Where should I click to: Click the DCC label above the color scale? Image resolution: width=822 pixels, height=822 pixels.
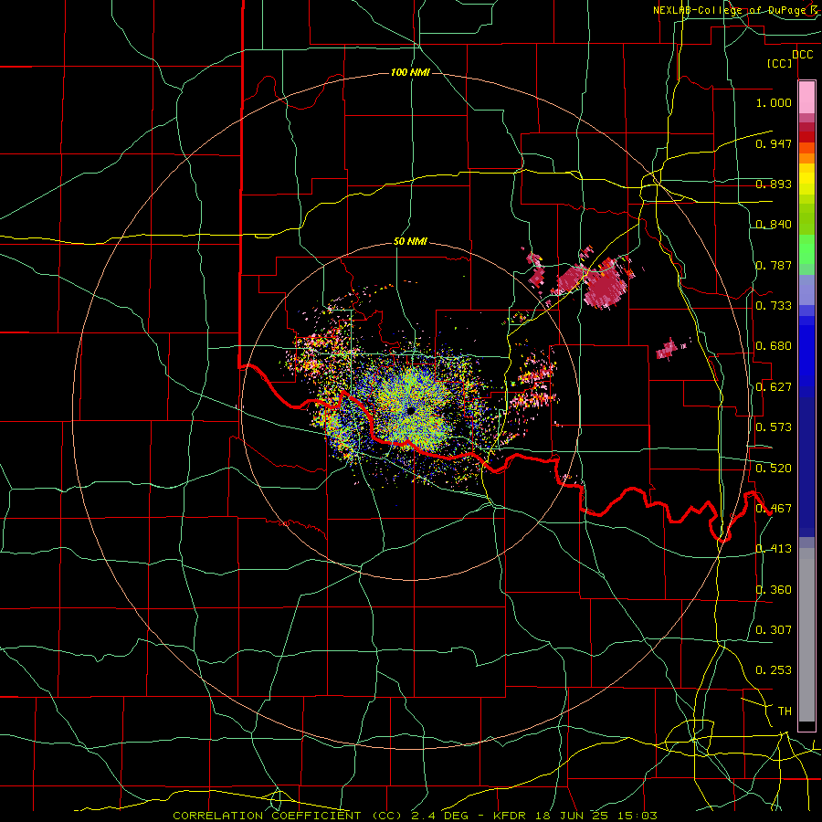tap(802, 55)
